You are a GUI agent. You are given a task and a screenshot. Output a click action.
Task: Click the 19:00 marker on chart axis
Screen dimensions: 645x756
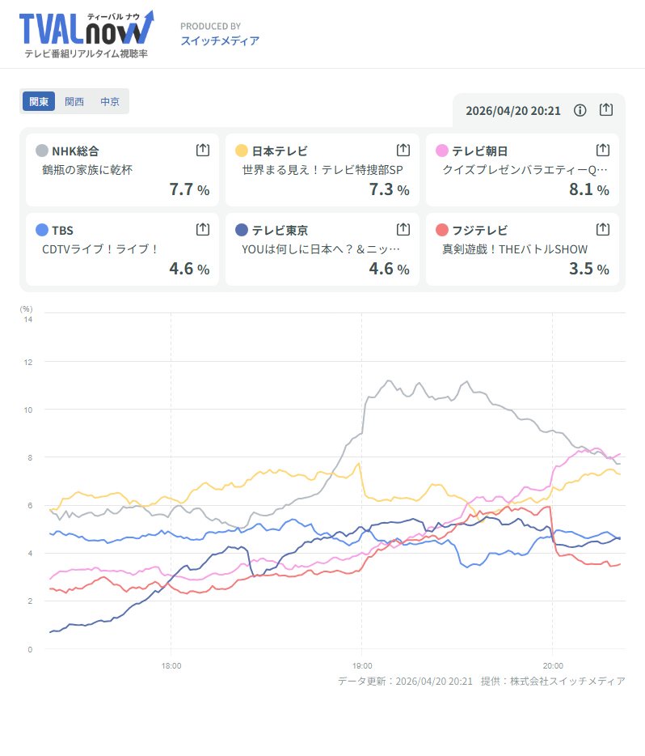[361, 666]
